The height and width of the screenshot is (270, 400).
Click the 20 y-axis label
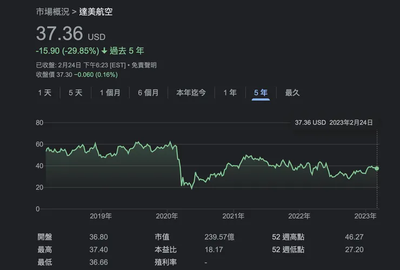39,187
